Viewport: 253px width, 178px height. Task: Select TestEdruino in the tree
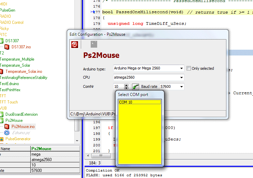[9, 84]
